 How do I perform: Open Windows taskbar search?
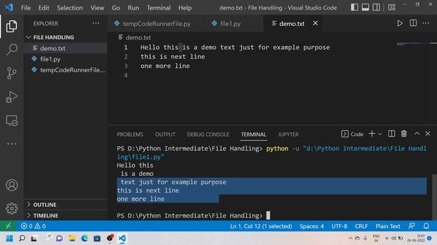[x=22, y=238]
